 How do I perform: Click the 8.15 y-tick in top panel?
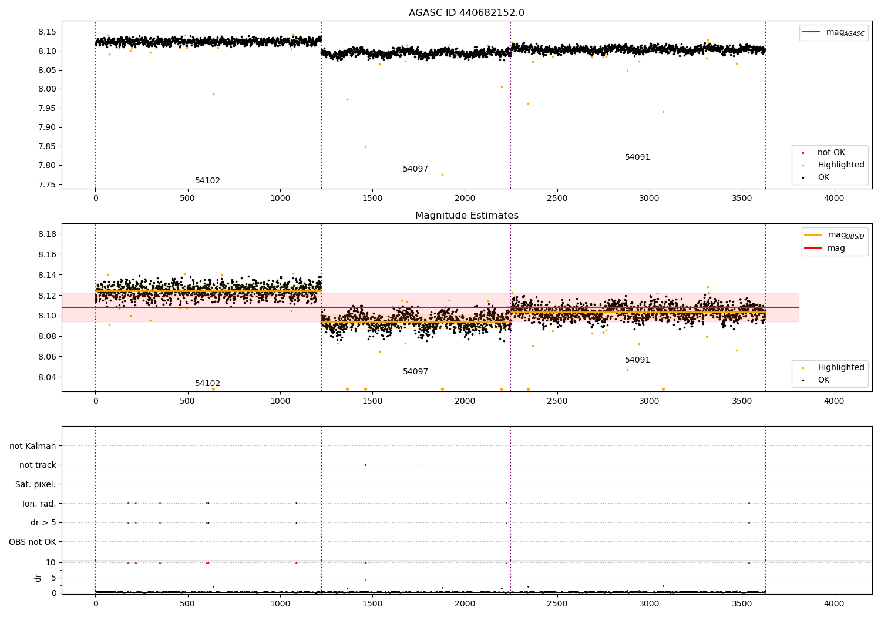pos(47,32)
